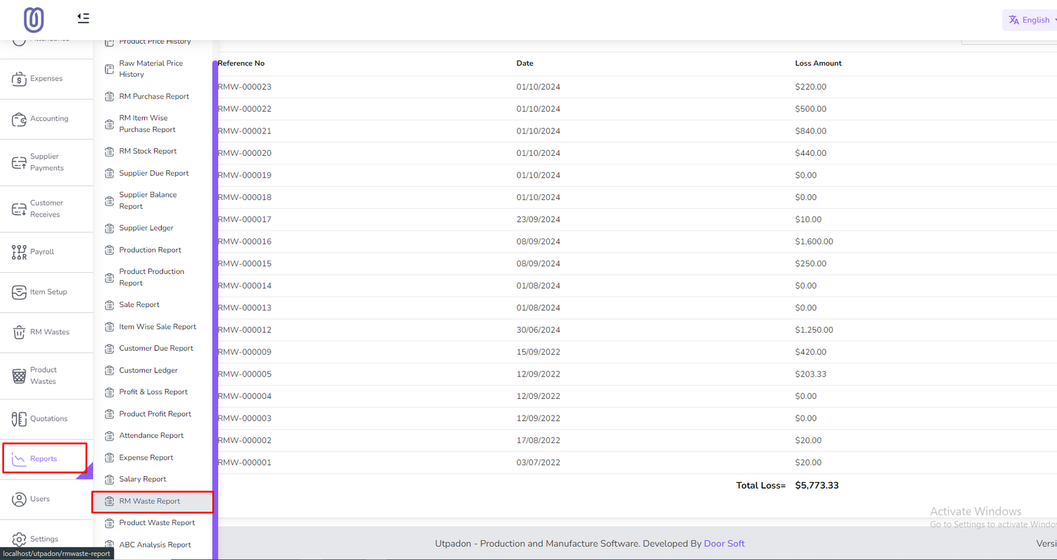Click the Door Soft footer link

(x=724, y=543)
